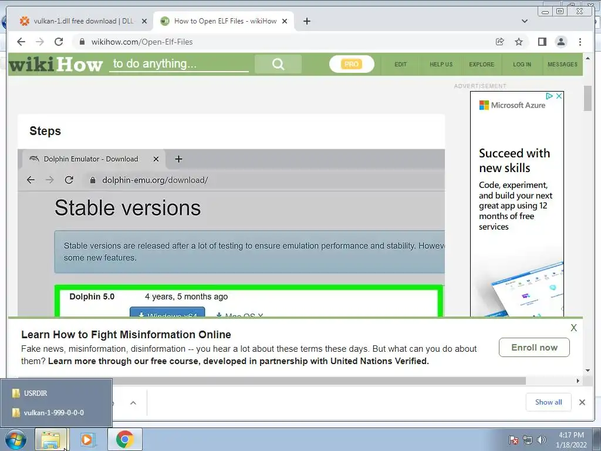Screen dimensions: 601x451
Task: Click the network tray icon
Action: 528,440
